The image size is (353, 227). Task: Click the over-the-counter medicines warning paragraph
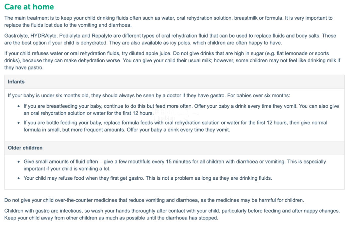coord(154,200)
